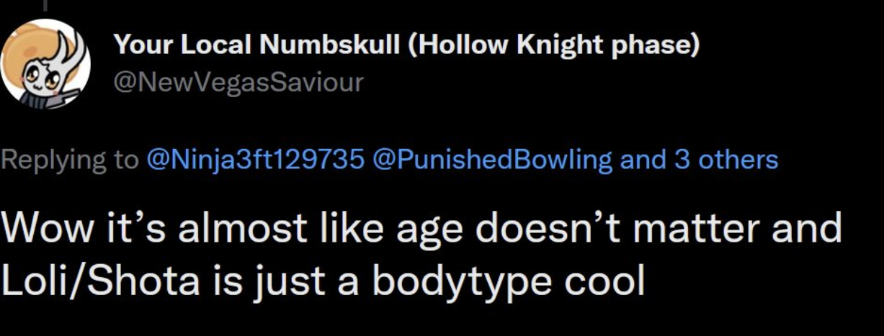Click the "(Hollow Knight phase)" part of the name

pos(554,45)
